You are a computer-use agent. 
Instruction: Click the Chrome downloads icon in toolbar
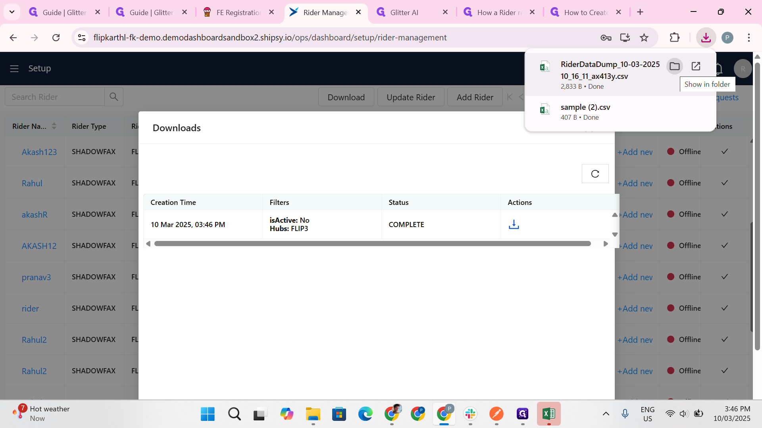click(x=706, y=38)
